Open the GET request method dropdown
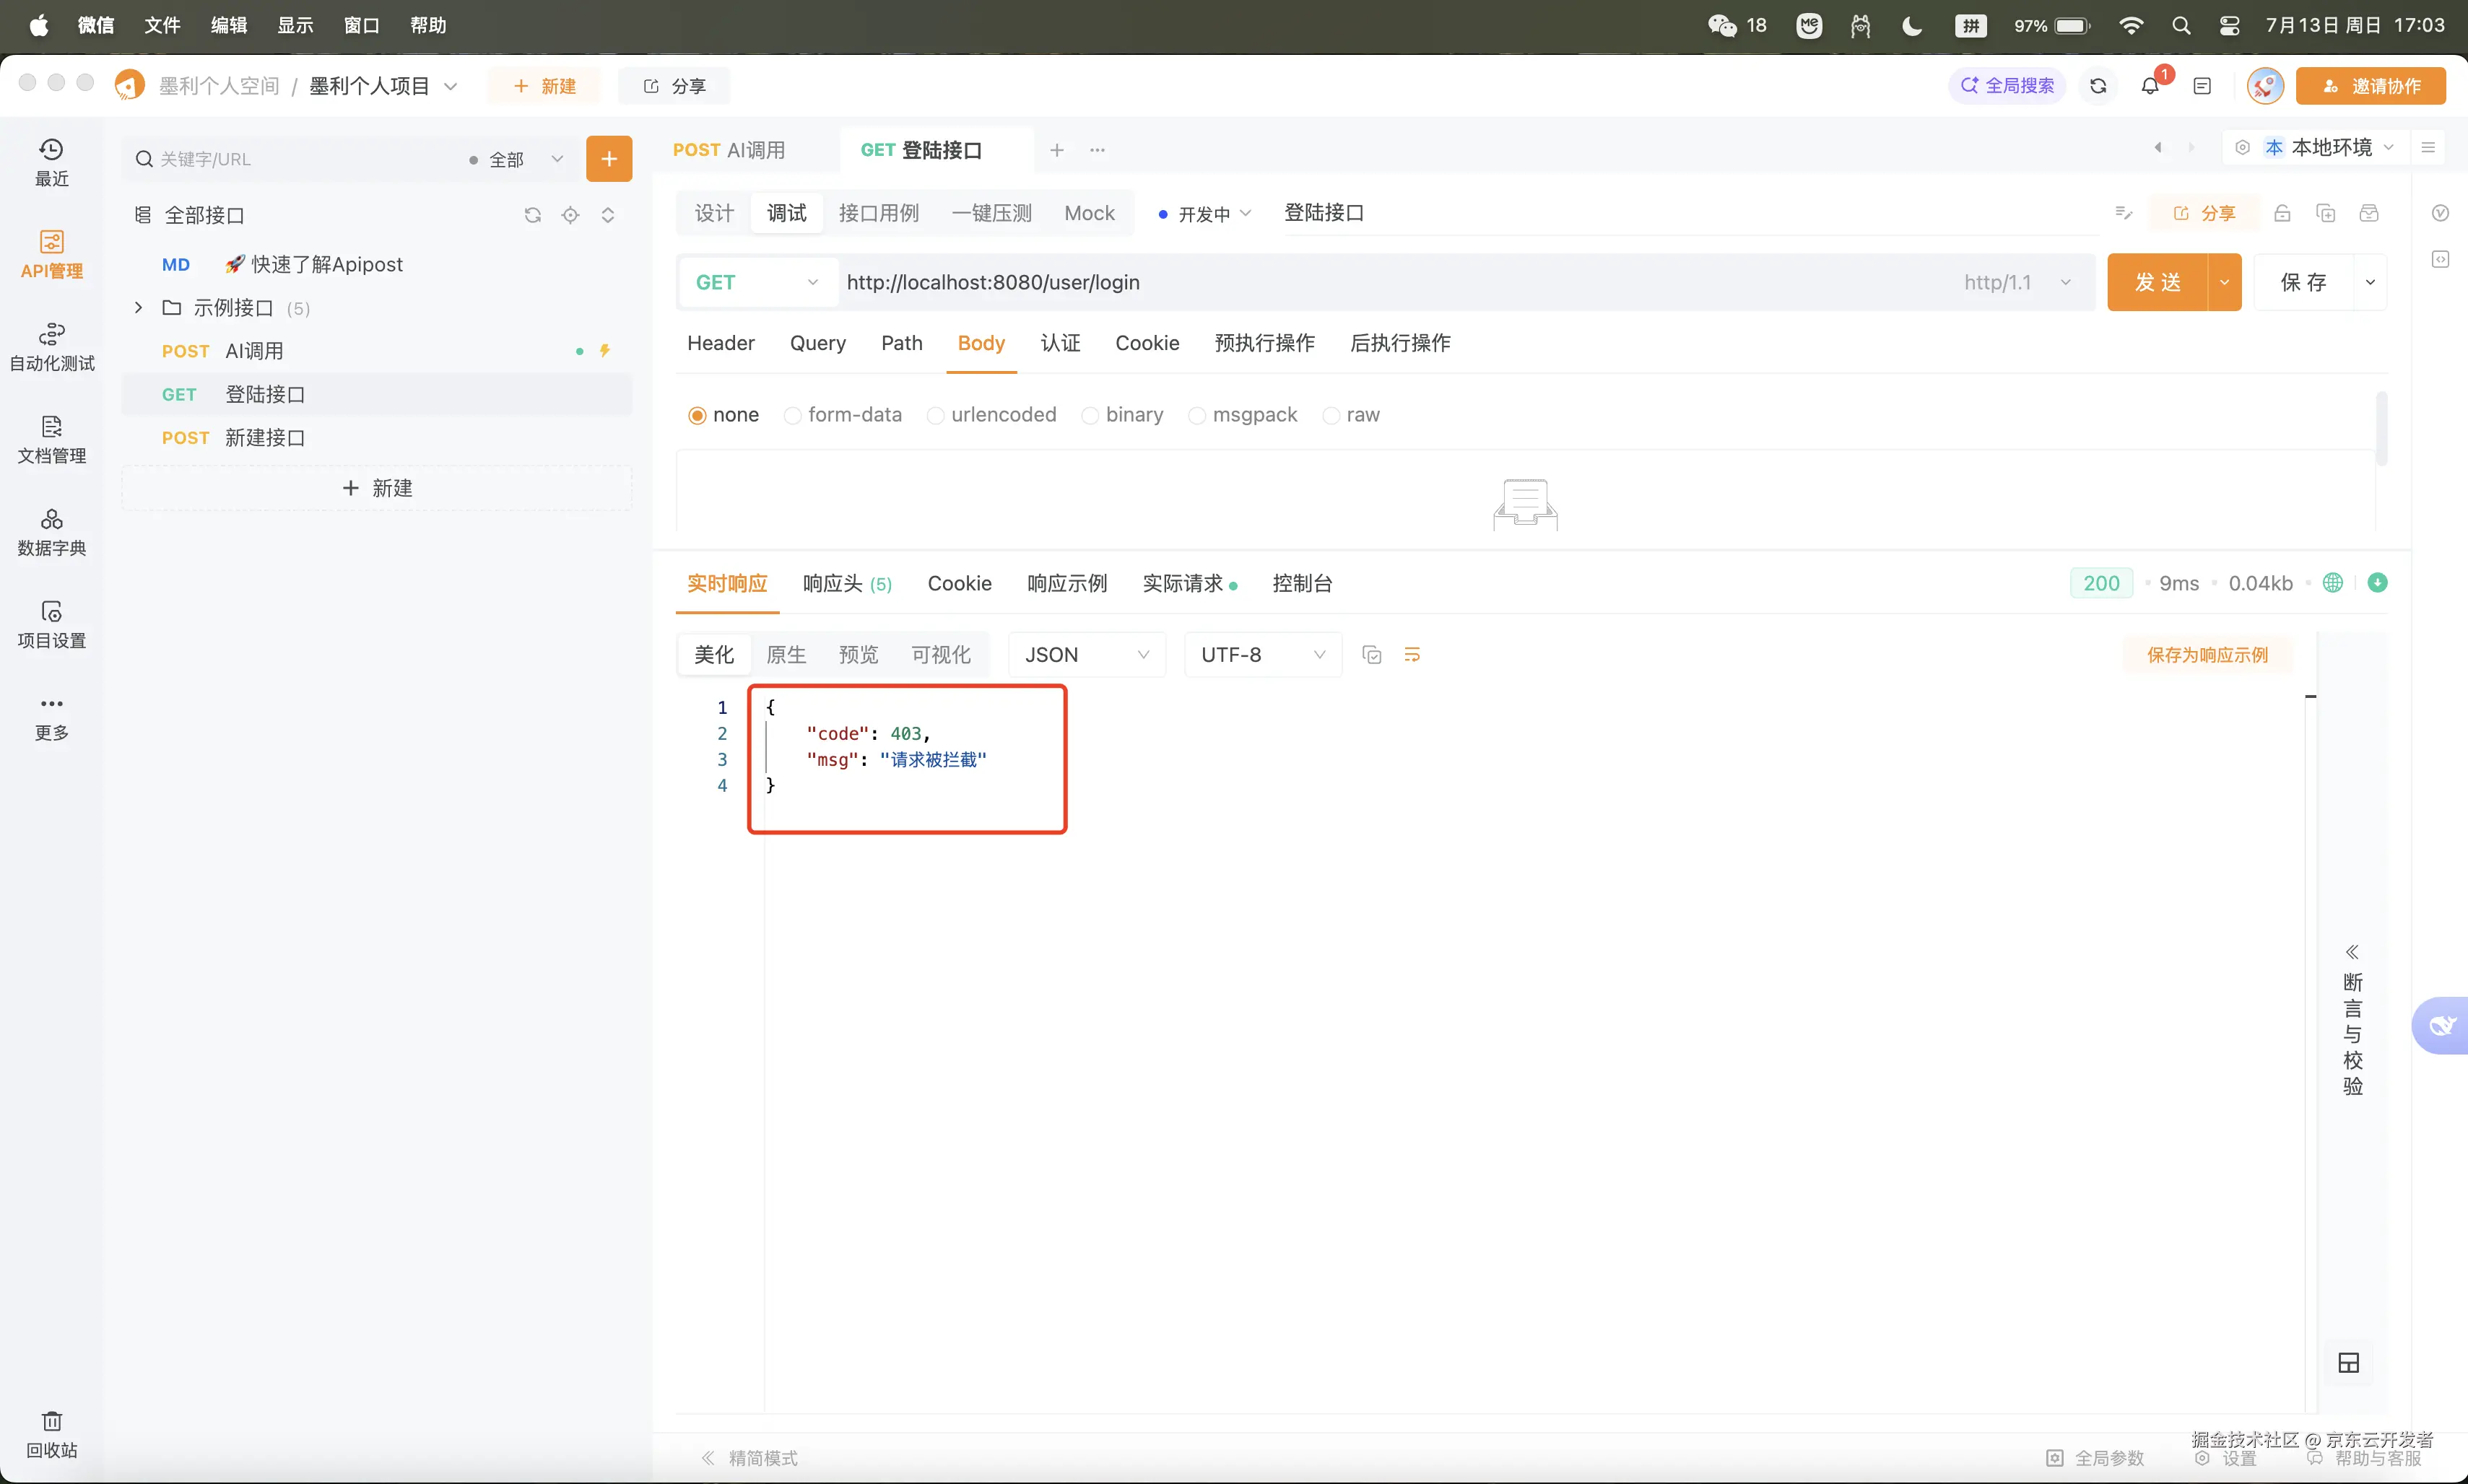 [x=756, y=283]
